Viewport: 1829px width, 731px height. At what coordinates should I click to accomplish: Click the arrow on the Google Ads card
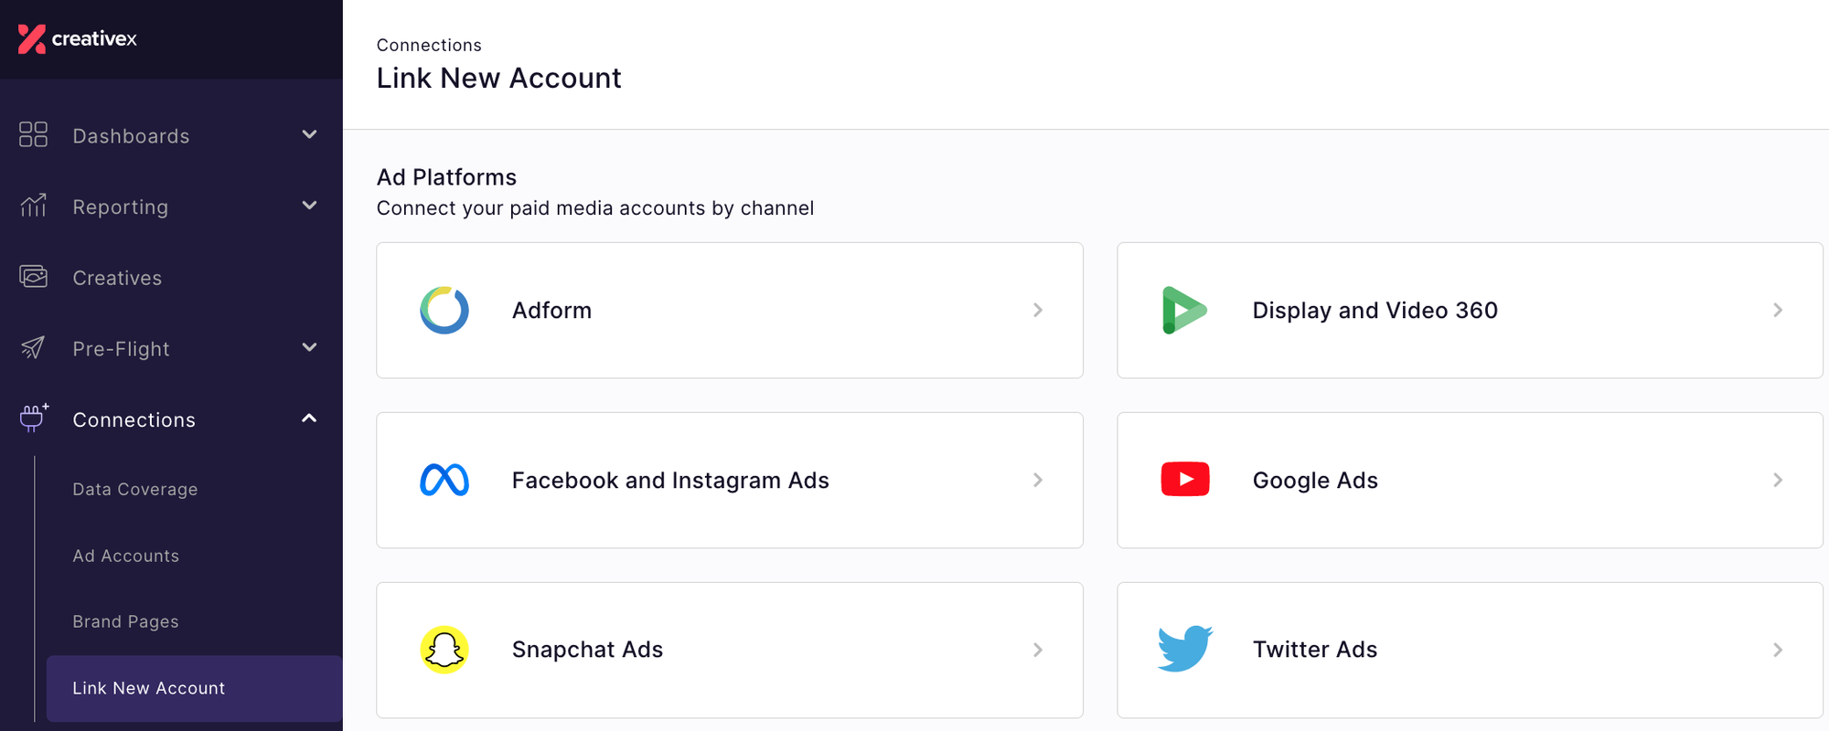(1778, 480)
